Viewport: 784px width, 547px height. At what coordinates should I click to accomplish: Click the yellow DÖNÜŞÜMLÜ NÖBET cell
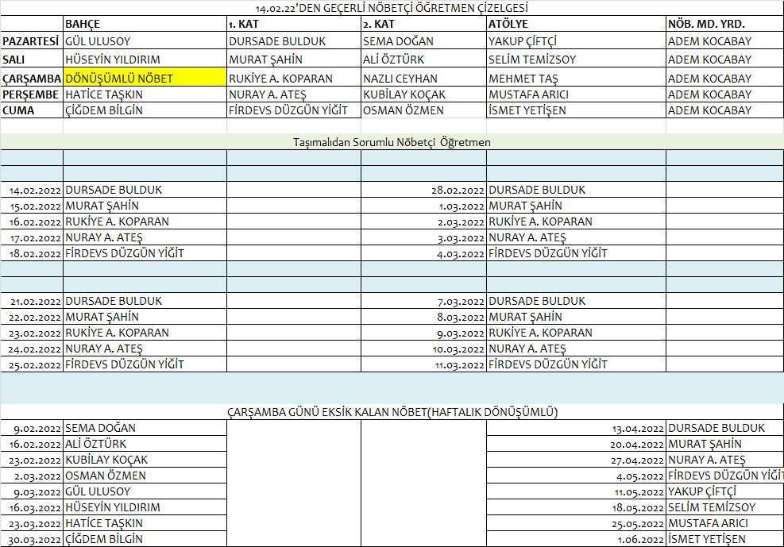[x=144, y=78]
